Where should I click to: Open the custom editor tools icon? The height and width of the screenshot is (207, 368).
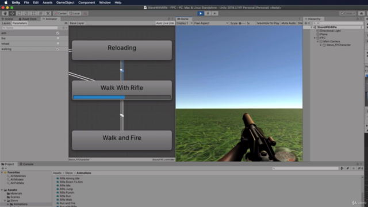click(48, 13)
